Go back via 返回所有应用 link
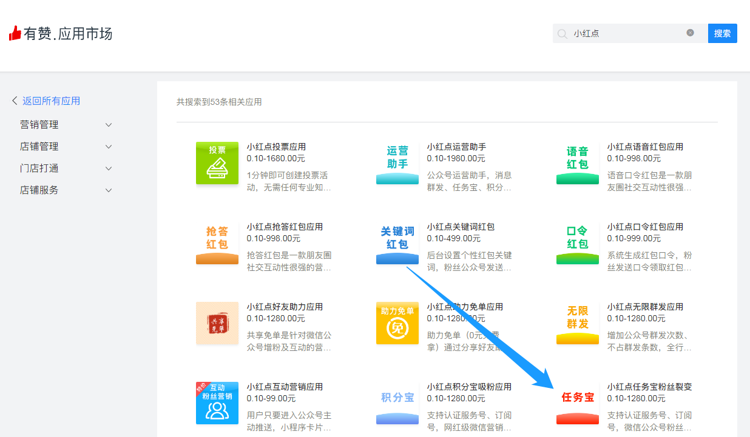750x437 pixels. click(x=51, y=101)
